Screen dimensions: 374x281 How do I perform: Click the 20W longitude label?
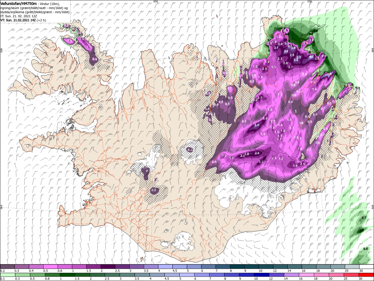(x=155, y=1)
